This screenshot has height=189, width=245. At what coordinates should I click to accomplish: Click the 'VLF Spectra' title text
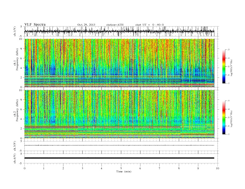click(x=35, y=24)
